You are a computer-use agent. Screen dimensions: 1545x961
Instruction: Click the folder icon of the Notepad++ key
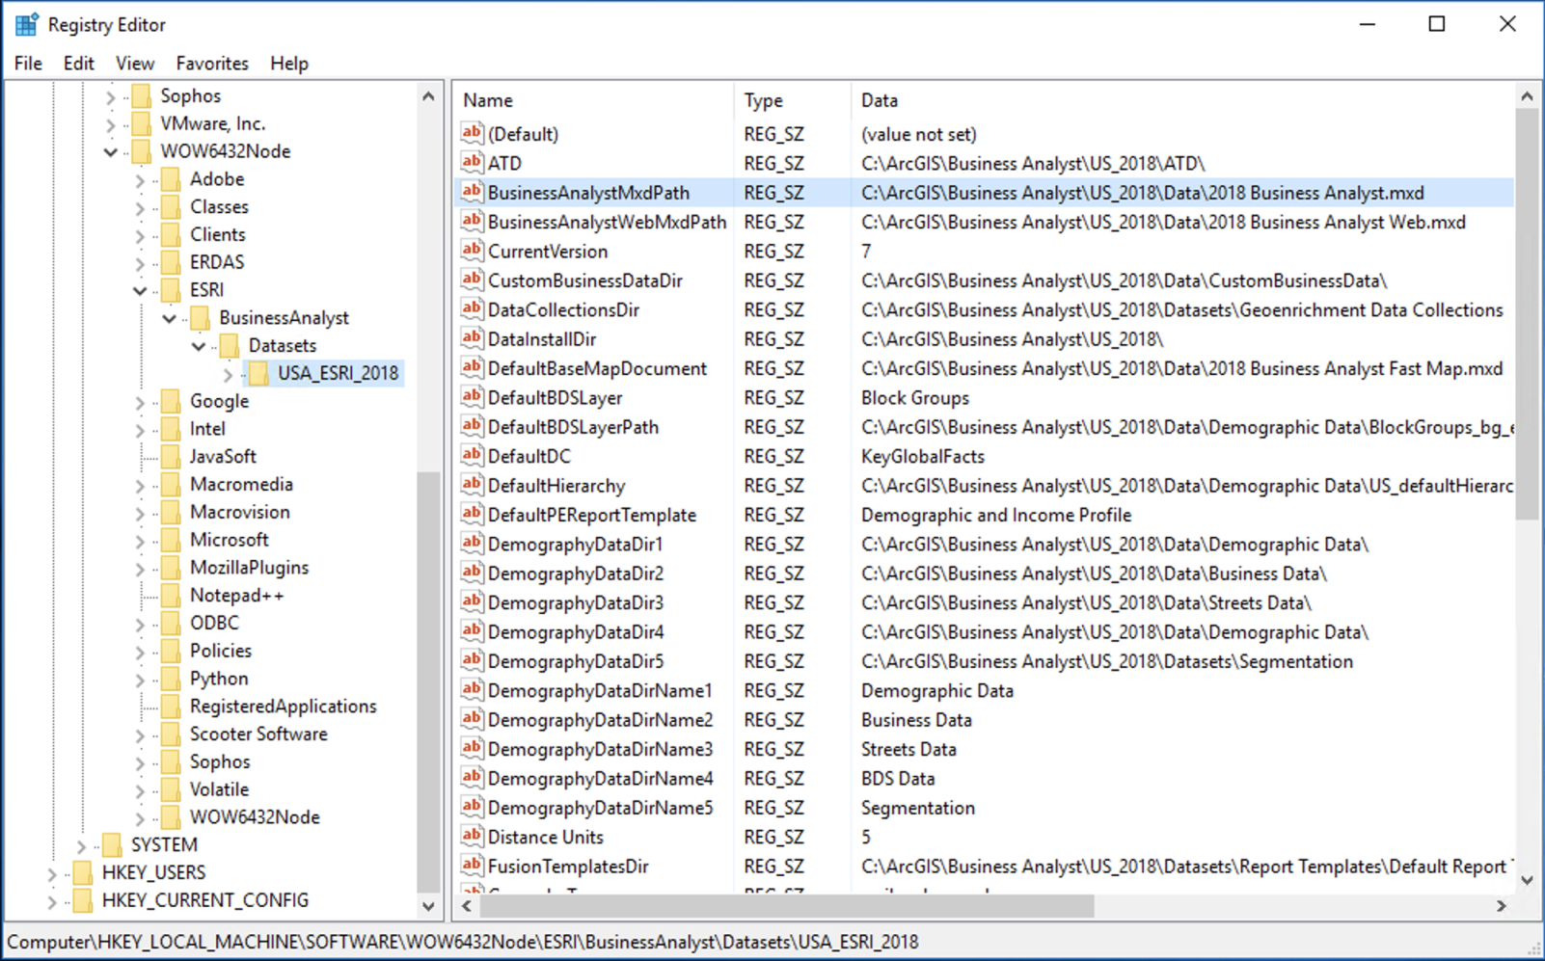(x=171, y=595)
